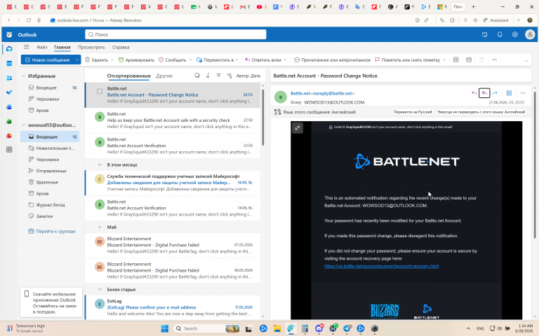
Task: Open the Calculator taskbar icon
Action: click(305, 328)
